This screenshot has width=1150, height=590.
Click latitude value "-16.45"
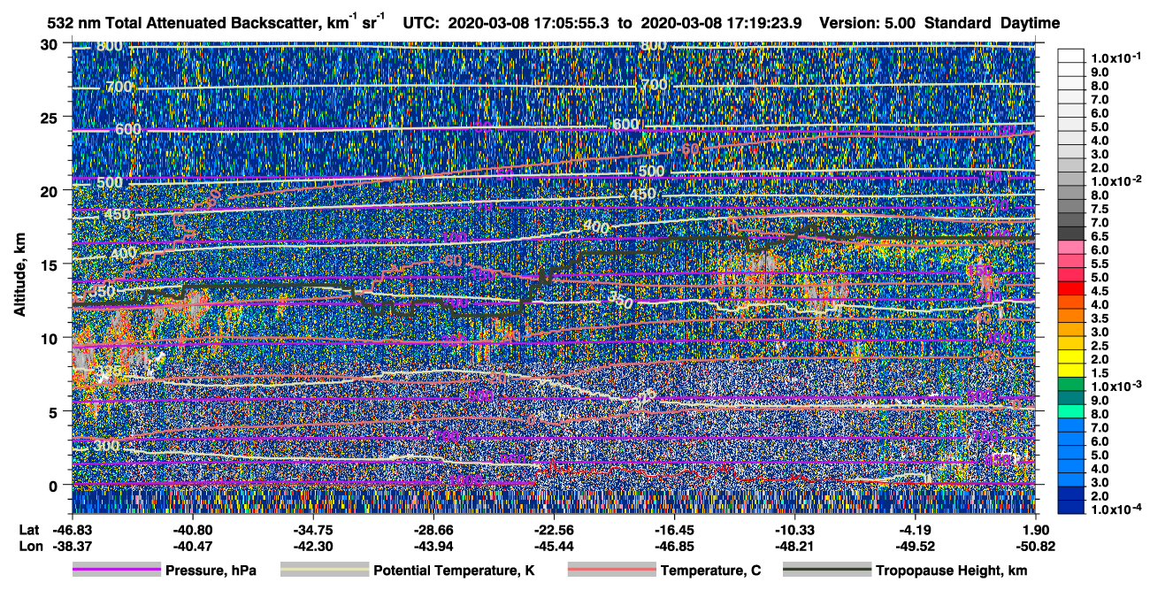(x=674, y=529)
